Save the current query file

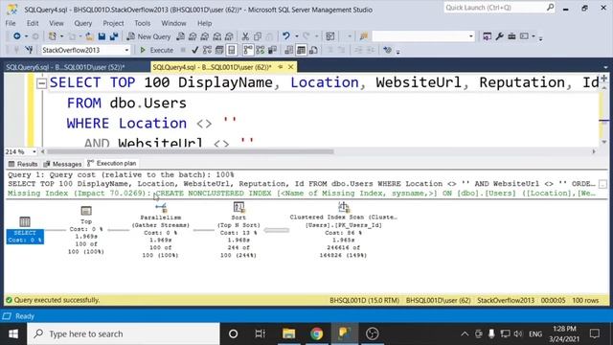(x=102, y=36)
